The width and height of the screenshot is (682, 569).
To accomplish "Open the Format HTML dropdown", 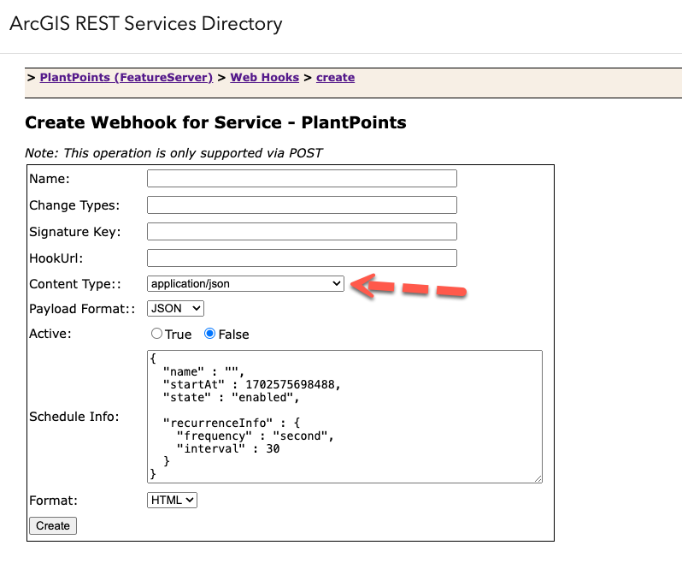I will (172, 500).
